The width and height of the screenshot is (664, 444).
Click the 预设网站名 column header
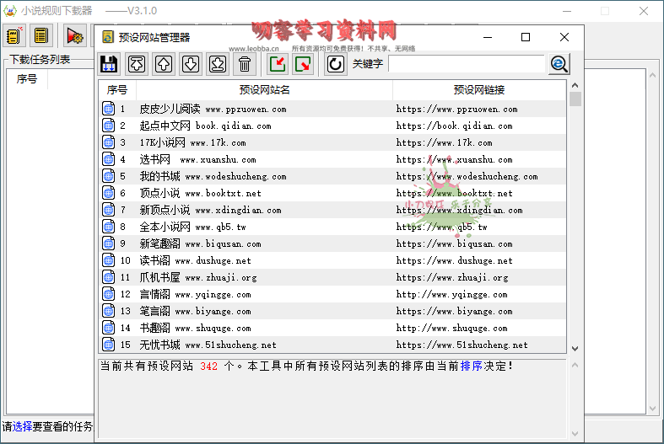pyautogui.click(x=264, y=89)
